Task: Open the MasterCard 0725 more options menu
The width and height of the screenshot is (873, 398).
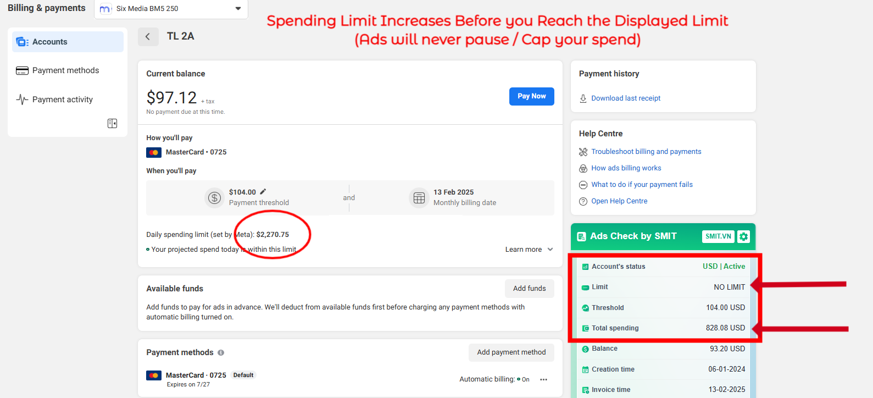Action: click(543, 379)
